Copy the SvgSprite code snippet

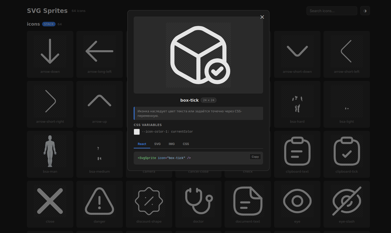255,157
